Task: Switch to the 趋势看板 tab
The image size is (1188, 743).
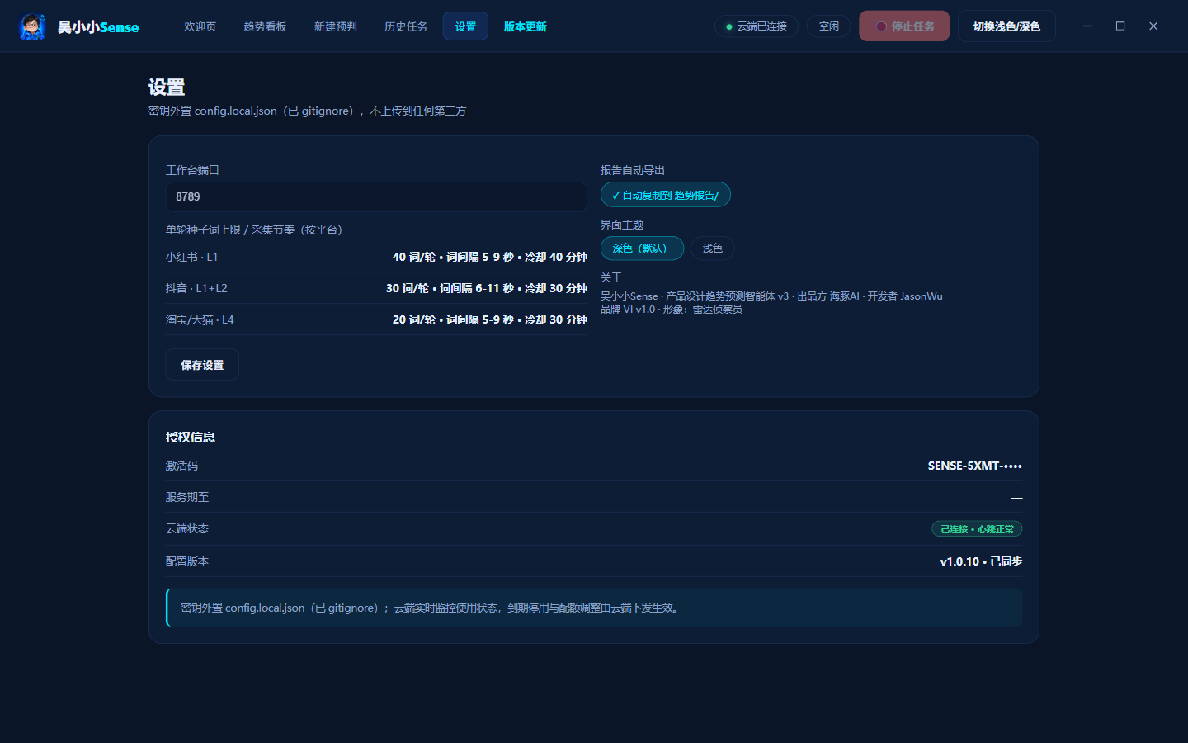Action: [265, 26]
